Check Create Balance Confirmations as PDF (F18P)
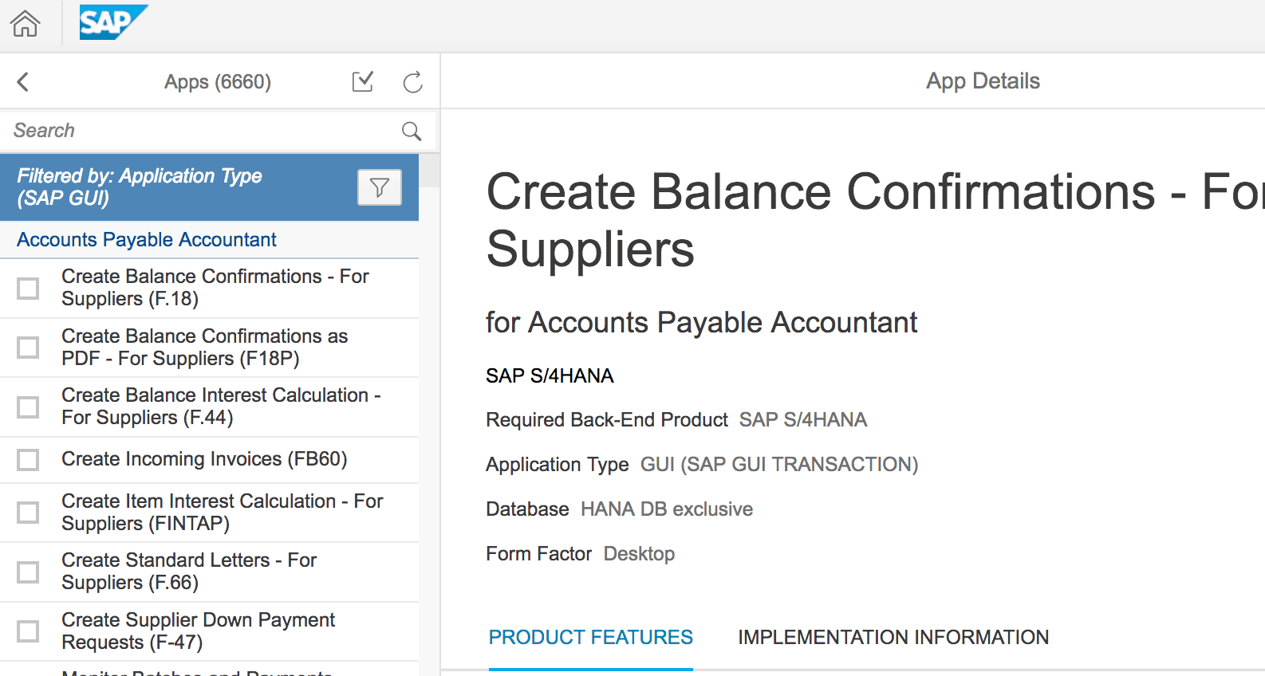This screenshot has width=1265, height=676. [28, 348]
